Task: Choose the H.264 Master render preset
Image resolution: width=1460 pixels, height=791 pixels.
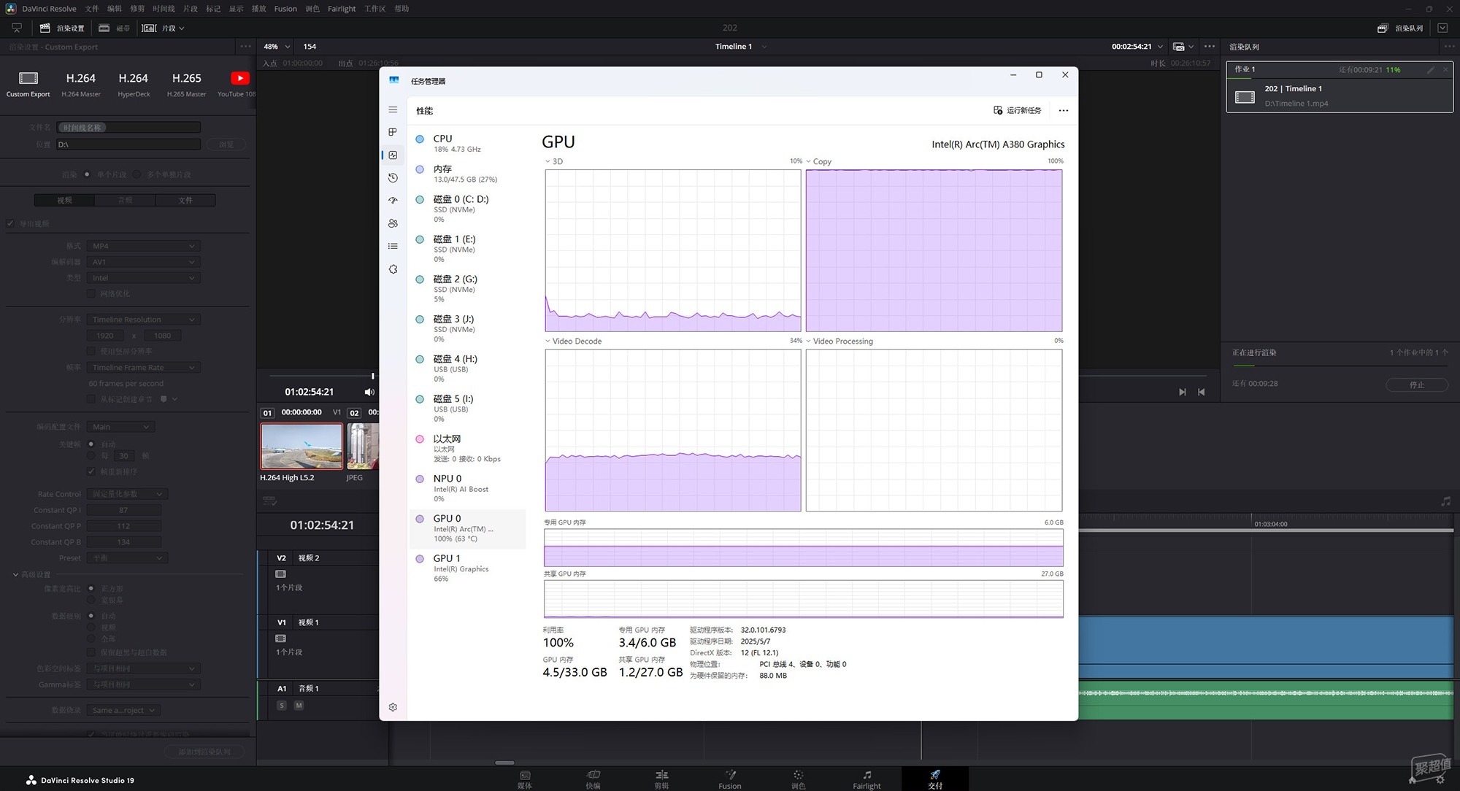Action: tap(81, 84)
